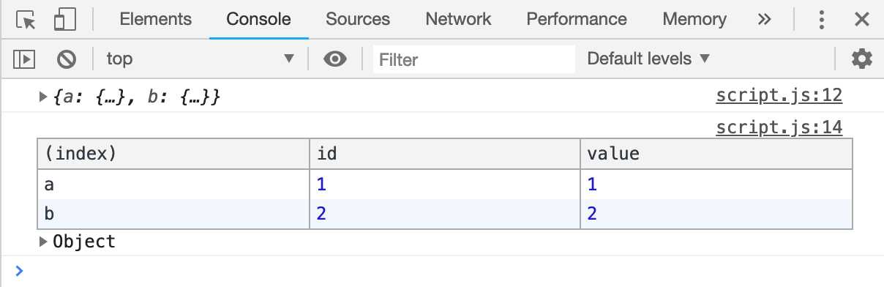Clear console with the ban icon
The width and height of the screenshot is (884, 287).
67,59
